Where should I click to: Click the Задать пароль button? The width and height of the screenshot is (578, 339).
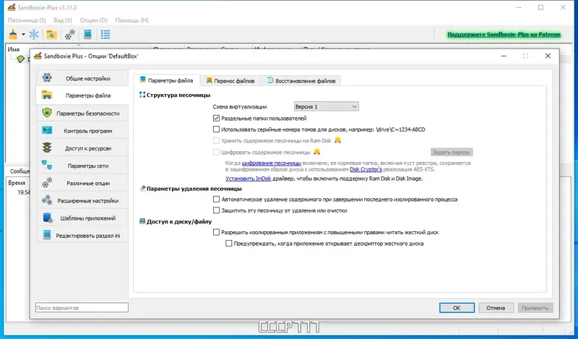tap(451, 152)
